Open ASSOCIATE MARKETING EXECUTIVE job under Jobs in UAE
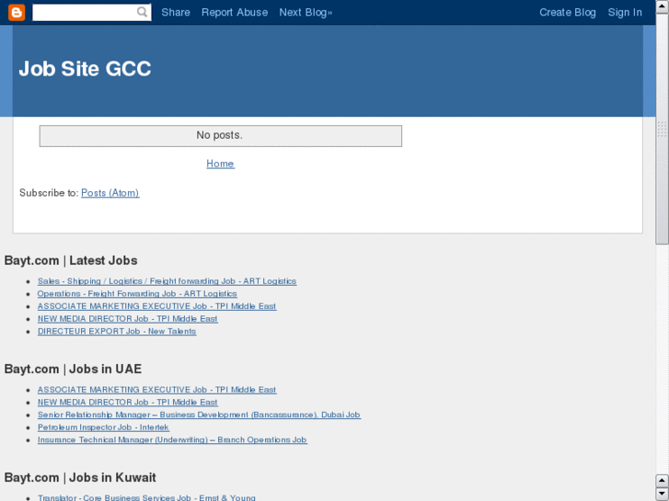The height and width of the screenshot is (501, 669). (x=156, y=390)
